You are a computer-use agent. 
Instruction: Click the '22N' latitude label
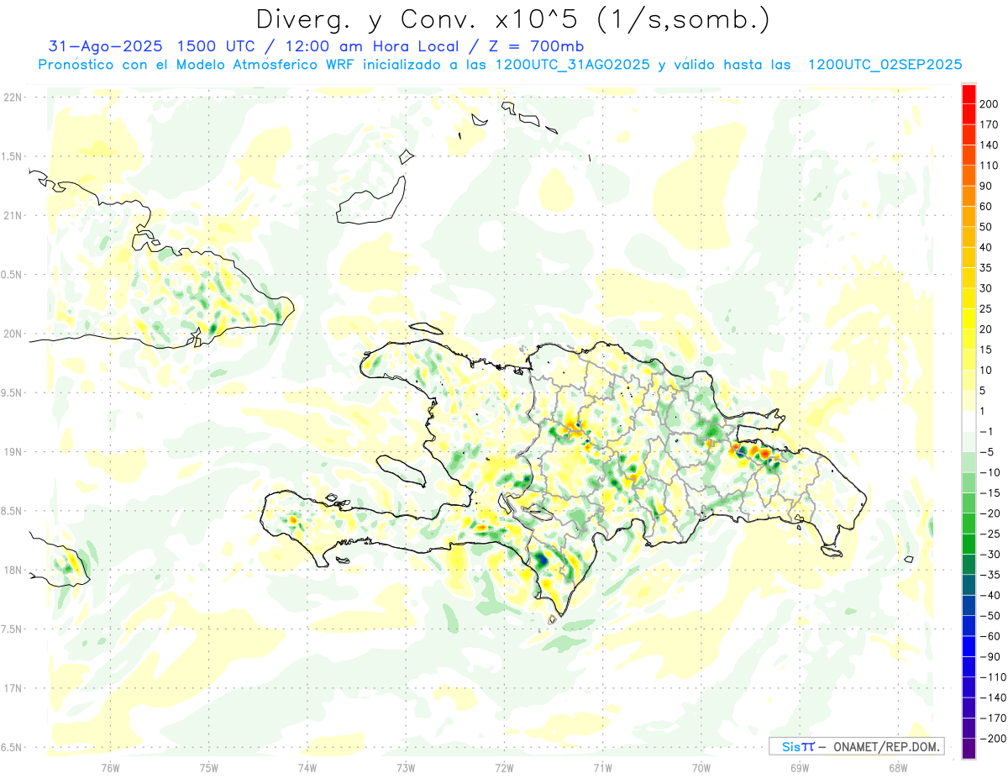tap(12, 97)
